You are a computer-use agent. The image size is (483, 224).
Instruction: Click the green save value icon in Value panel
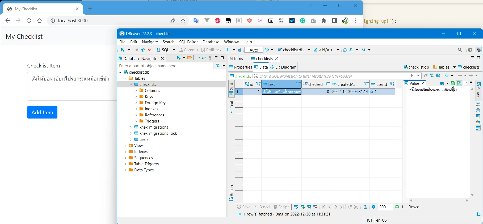[453, 83]
